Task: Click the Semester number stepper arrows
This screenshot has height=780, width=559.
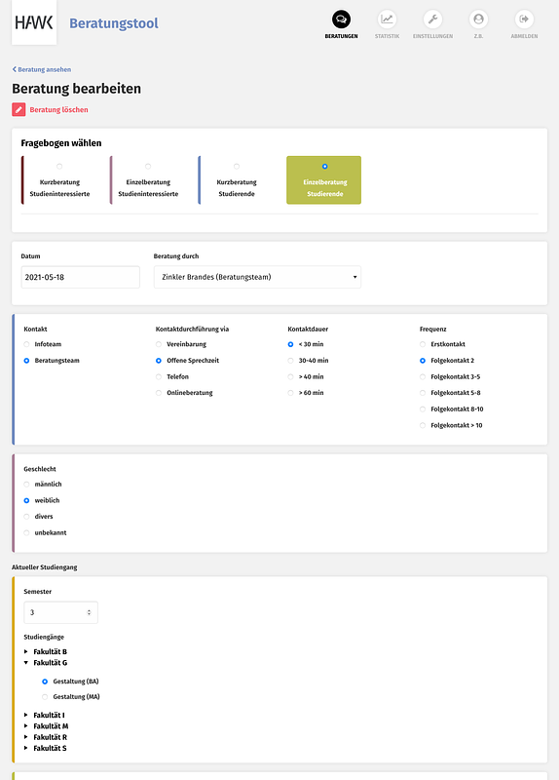Action: point(89,612)
